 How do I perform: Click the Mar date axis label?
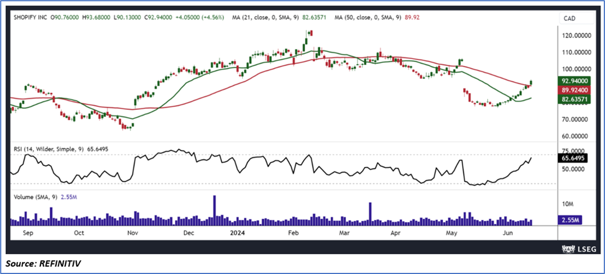pos(344,233)
